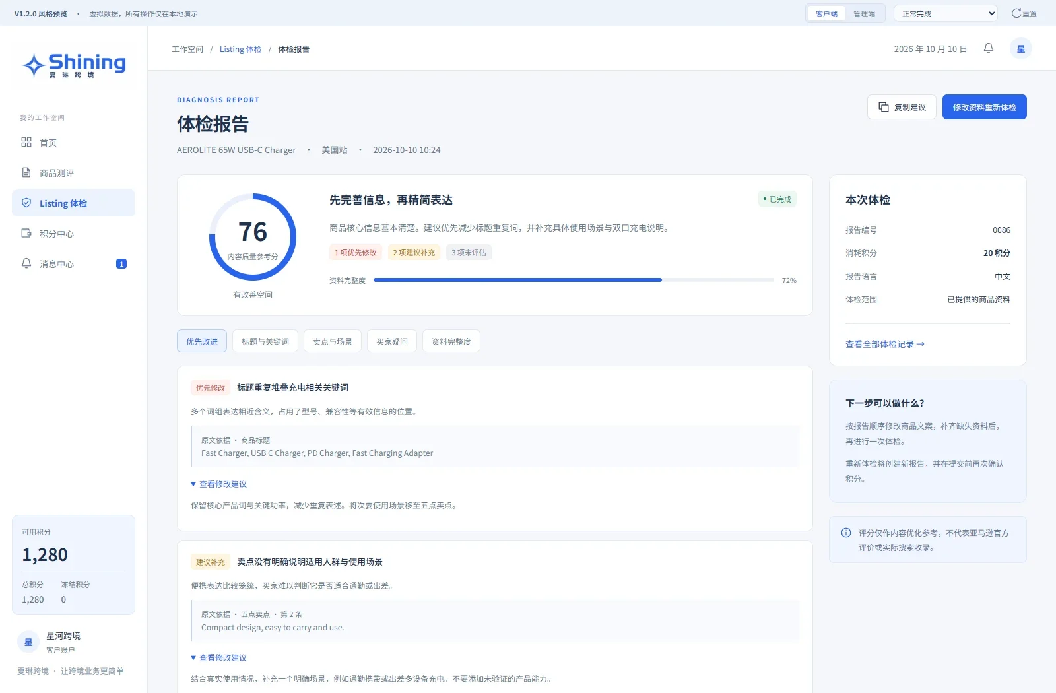The height and width of the screenshot is (693, 1056).
Task: Click the copy icon on 复制建议
Action: (x=884, y=107)
